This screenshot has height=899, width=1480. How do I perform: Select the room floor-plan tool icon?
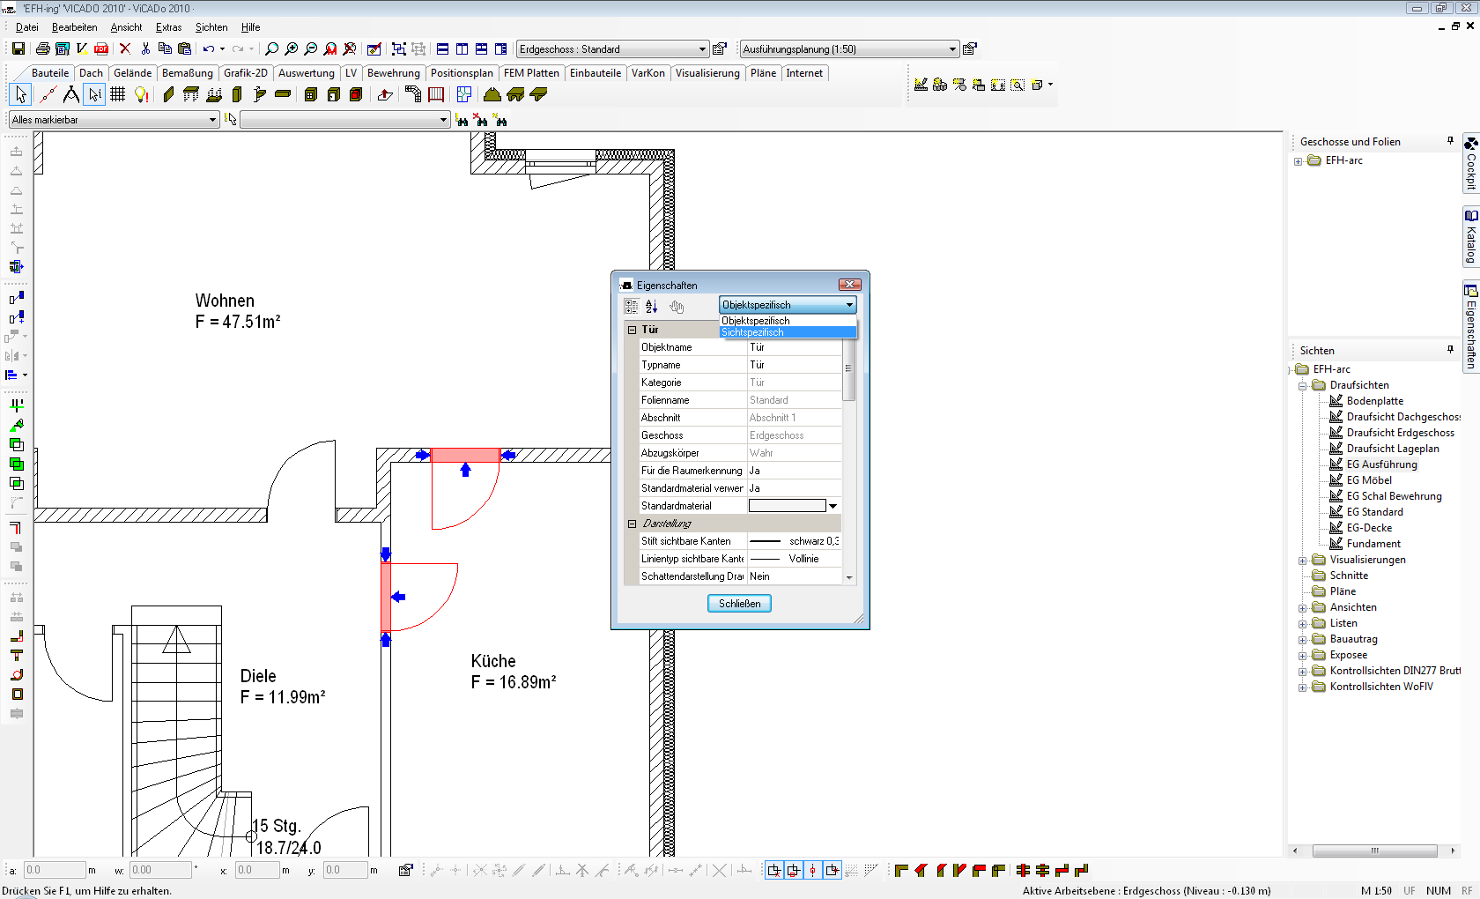pyautogui.click(x=463, y=94)
